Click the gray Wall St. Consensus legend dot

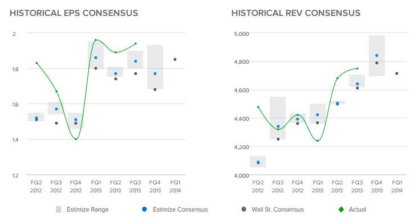pyautogui.click(x=243, y=209)
